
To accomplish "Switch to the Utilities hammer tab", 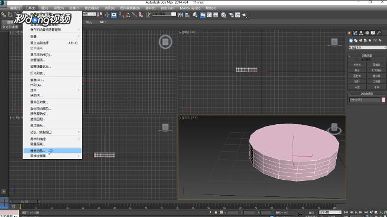I will pyautogui.click(x=379, y=33).
